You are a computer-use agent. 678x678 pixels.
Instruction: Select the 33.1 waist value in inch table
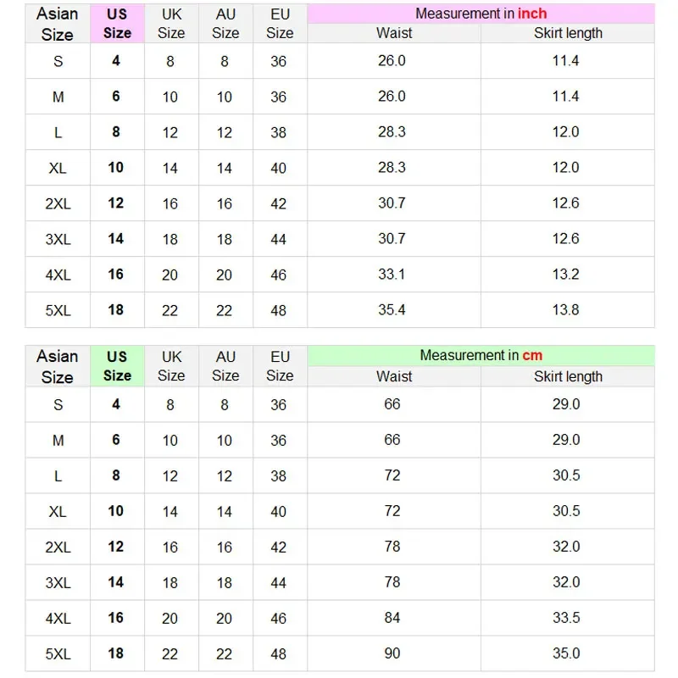[x=392, y=274]
